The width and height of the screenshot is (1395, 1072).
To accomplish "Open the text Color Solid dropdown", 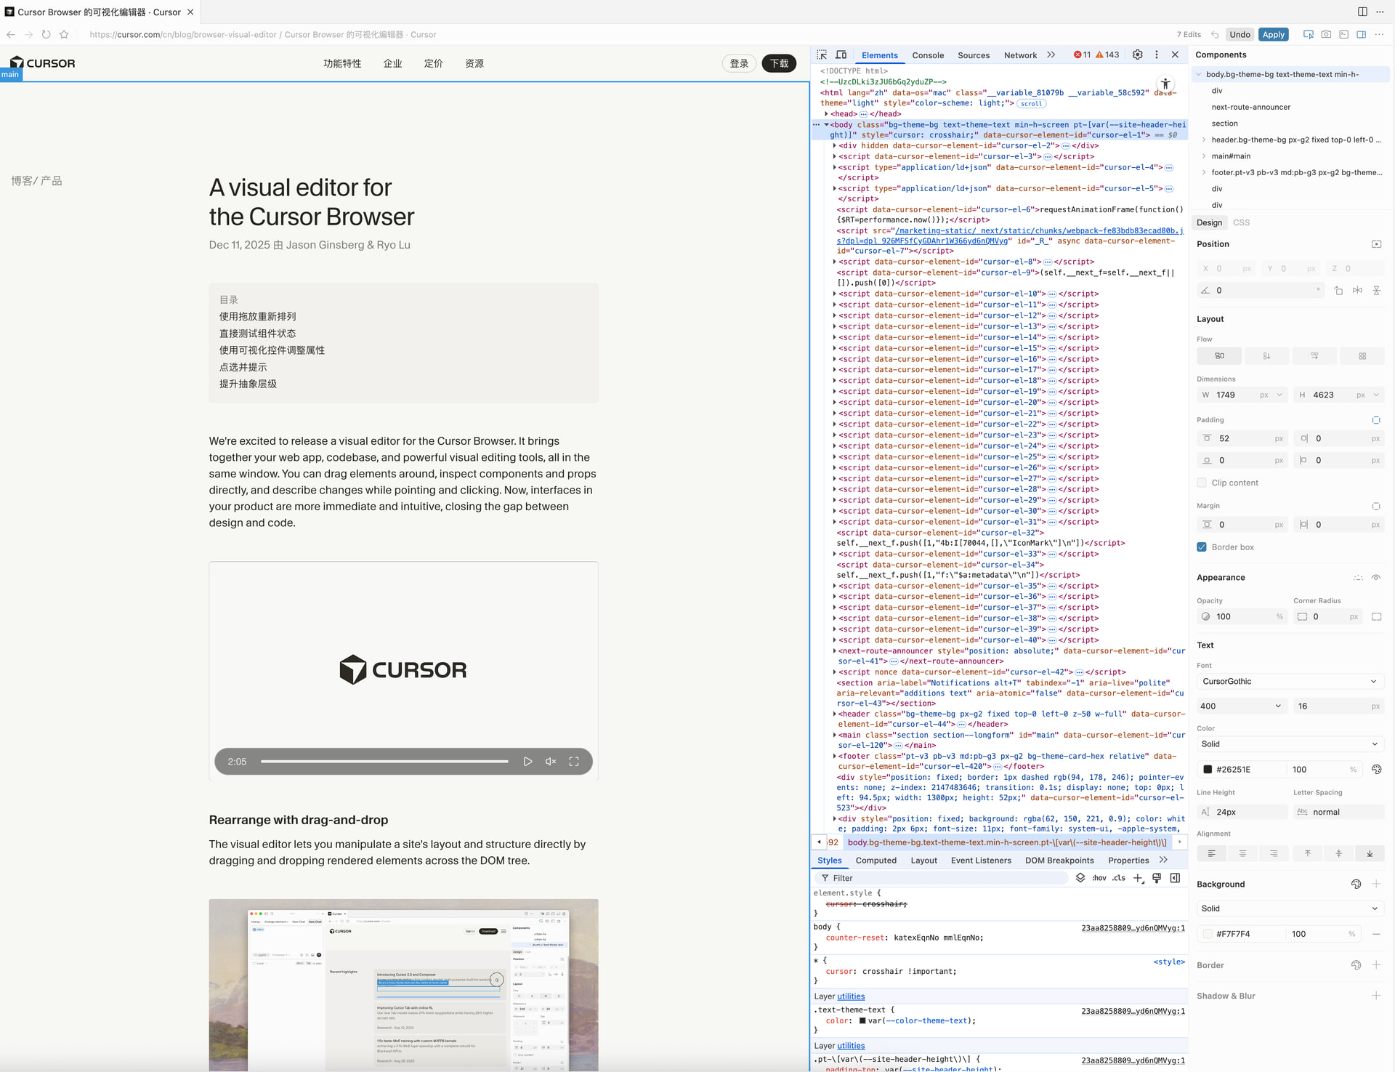I will (x=1290, y=744).
